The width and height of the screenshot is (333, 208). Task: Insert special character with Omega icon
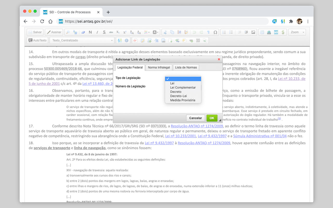click(215, 32)
